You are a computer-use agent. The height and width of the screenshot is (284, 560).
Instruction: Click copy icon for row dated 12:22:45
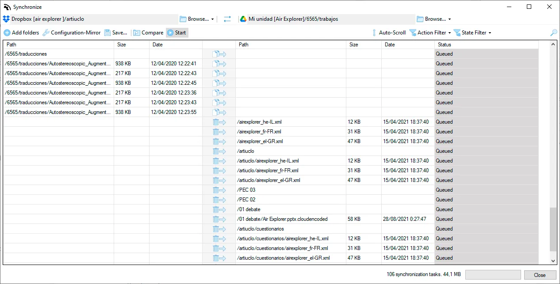coord(219,83)
